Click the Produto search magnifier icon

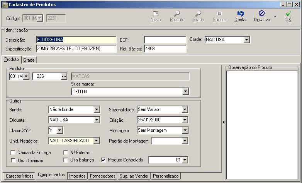(177, 13)
